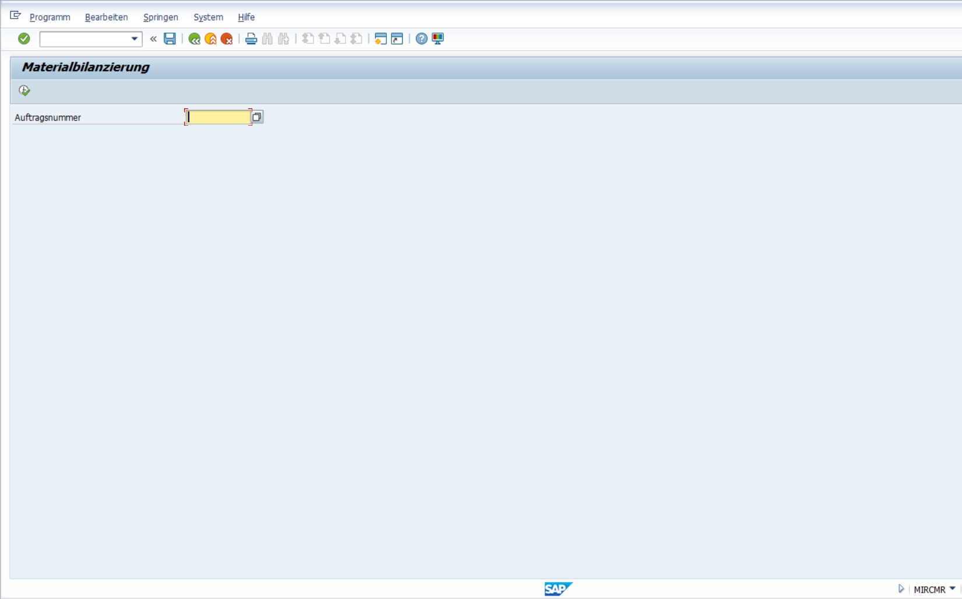Click the First Page icon
The width and height of the screenshot is (962, 599).
(x=308, y=39)
